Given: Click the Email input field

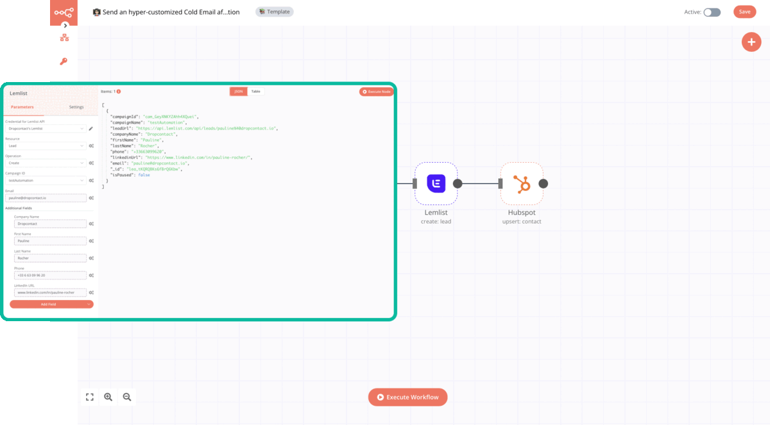Looking at the screenshot, I should 46,198.
